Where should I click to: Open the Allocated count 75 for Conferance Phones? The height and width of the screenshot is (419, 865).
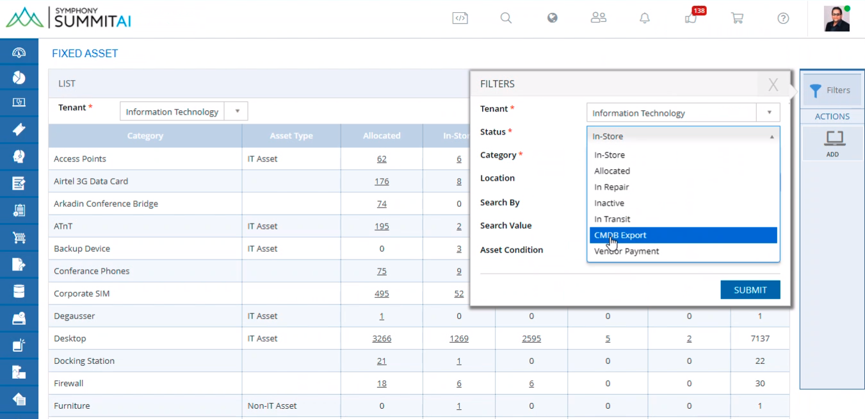tap(382, 271)
